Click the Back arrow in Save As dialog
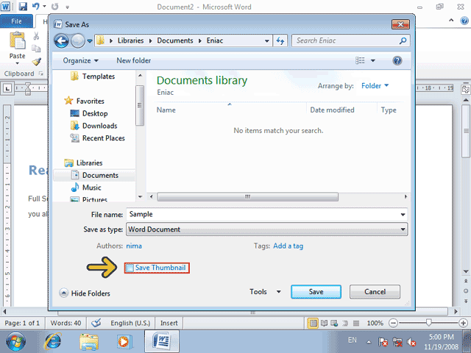This screenshot has height=353, width=471. coord(61,41)
